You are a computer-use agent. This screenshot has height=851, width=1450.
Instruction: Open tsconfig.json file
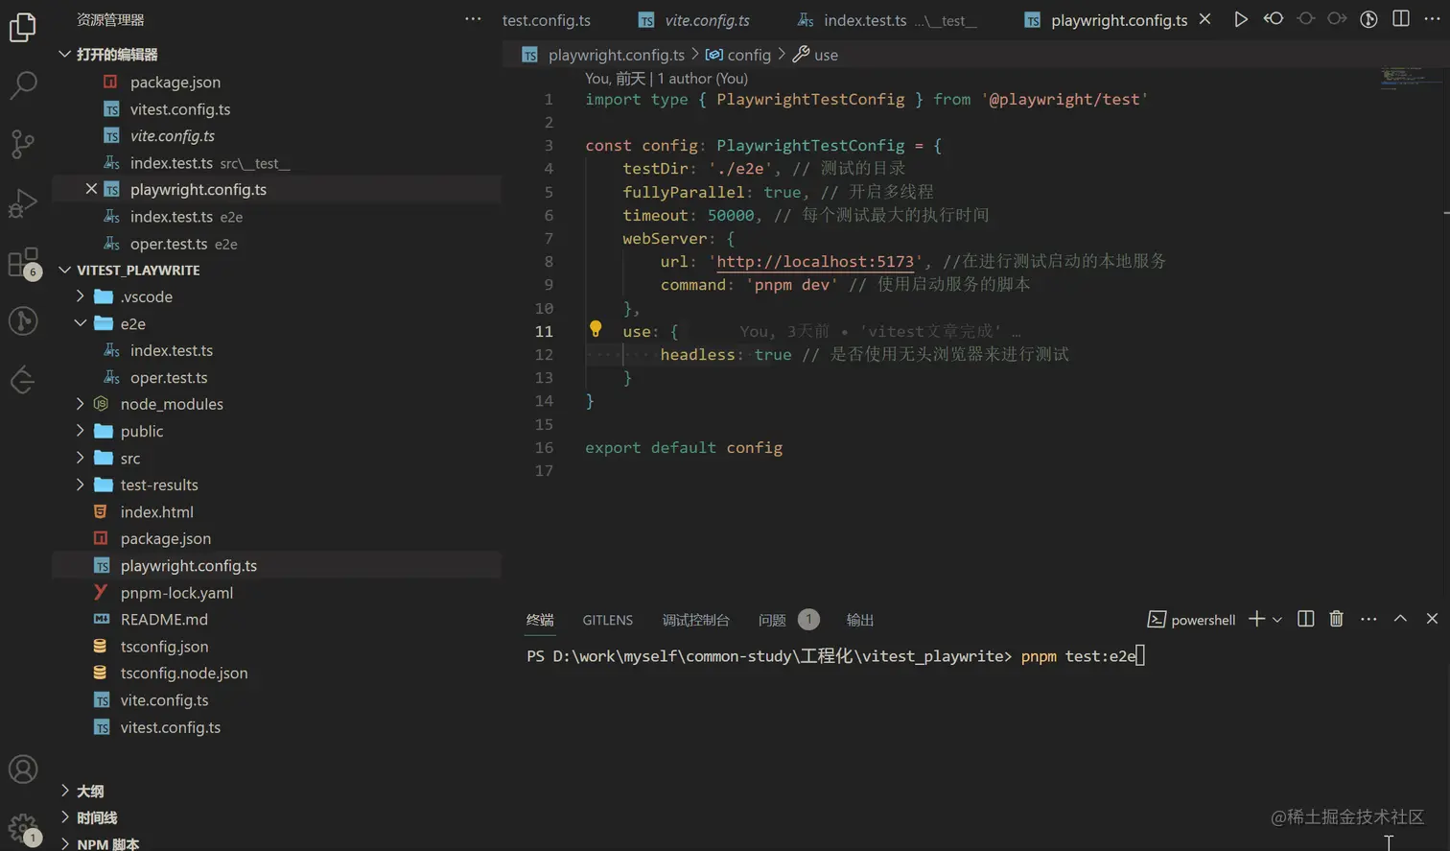pos(164,646)
